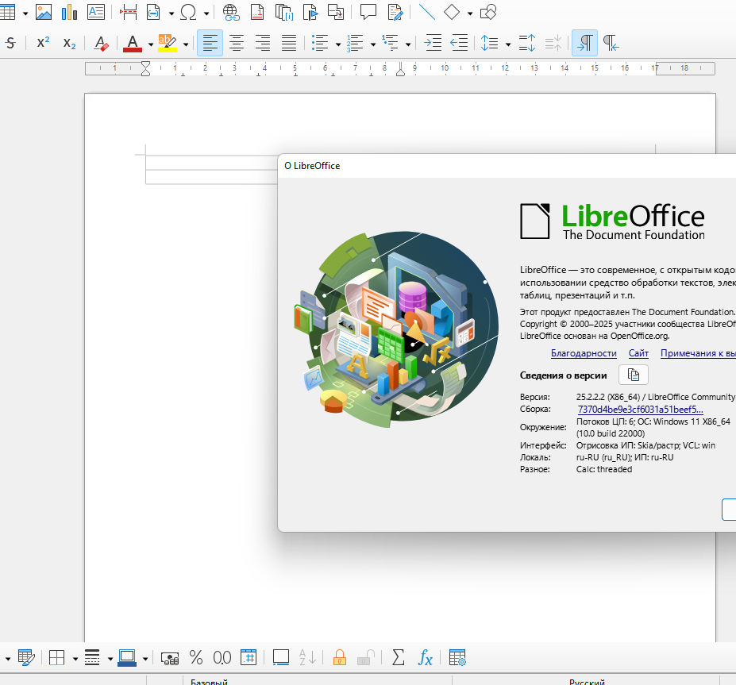Open the Благодарности link
The image size is (736, 685).
584,353
